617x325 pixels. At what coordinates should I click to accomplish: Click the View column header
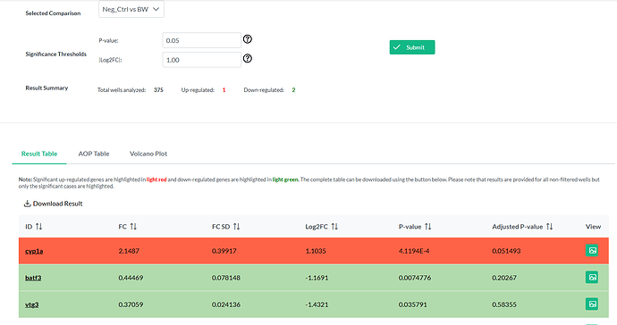[x=593, y=227]
